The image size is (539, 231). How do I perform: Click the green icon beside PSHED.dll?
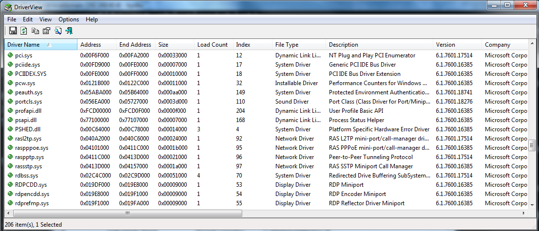10,129
